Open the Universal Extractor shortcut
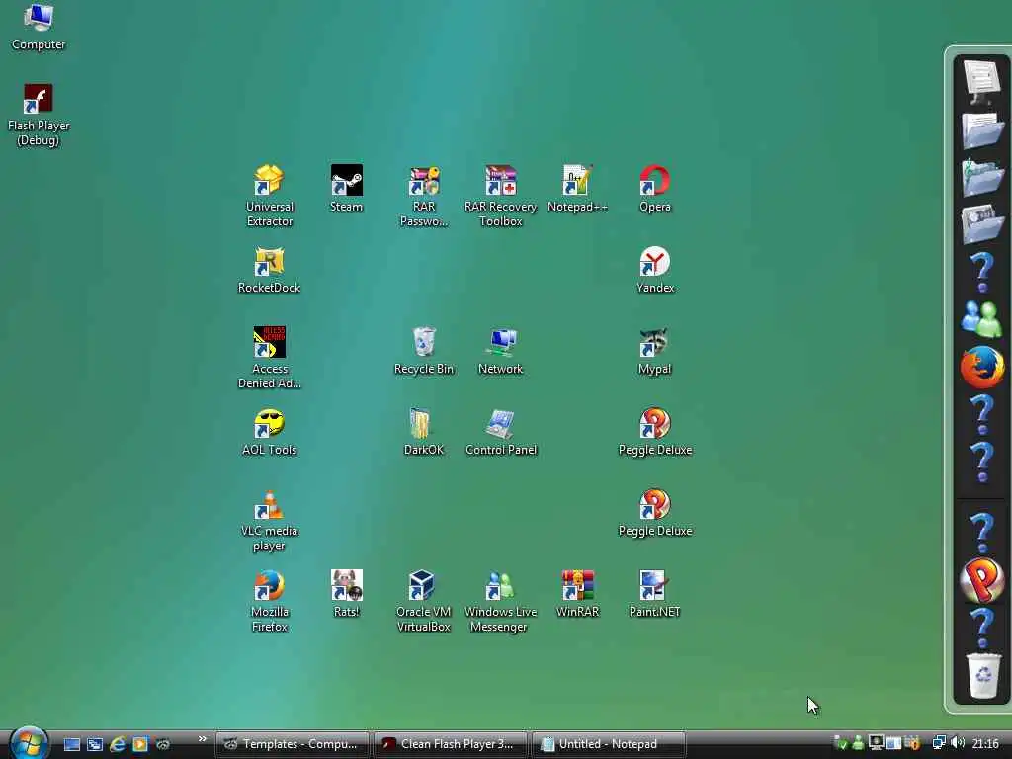 coord(269,196)
